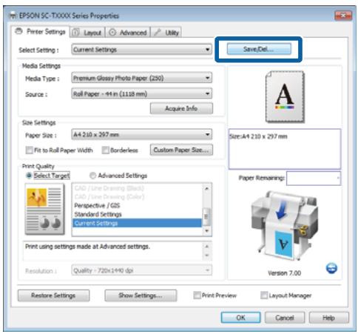Click the Show Settings button
Screen dimensions: 358x334
141,295
